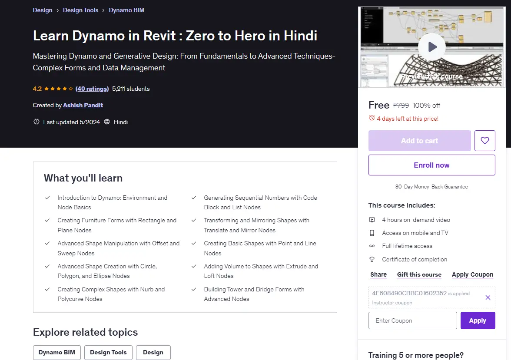Click the 4.2 rating number

pyautogui.click(x=37, y=89)
